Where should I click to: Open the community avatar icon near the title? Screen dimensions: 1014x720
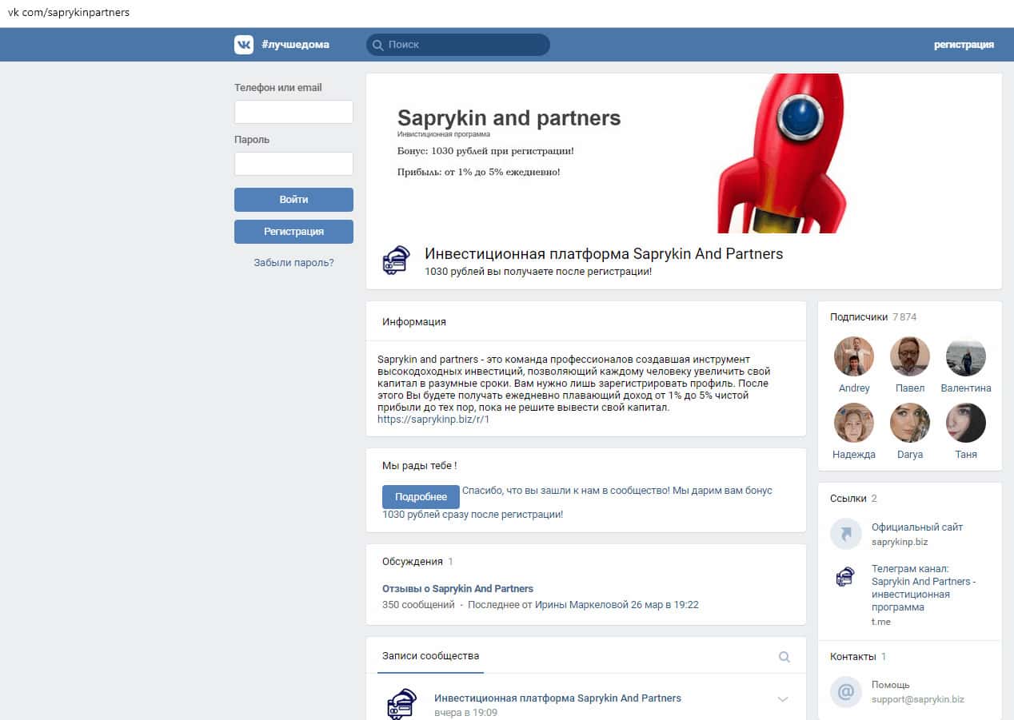pos(396,261)
